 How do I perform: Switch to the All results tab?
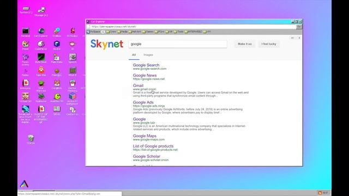pos(134,55)
